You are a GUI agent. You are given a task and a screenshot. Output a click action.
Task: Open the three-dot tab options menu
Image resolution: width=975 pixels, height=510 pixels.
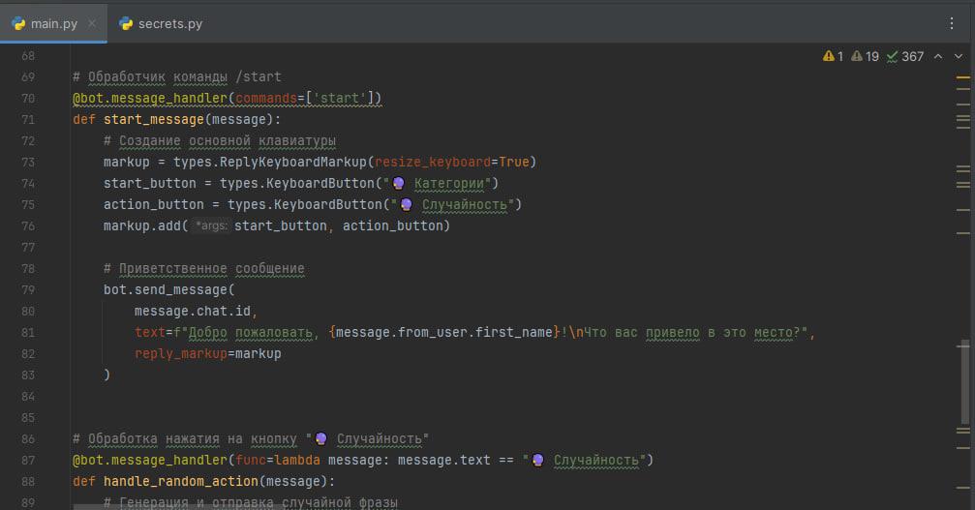pos(951,23)
